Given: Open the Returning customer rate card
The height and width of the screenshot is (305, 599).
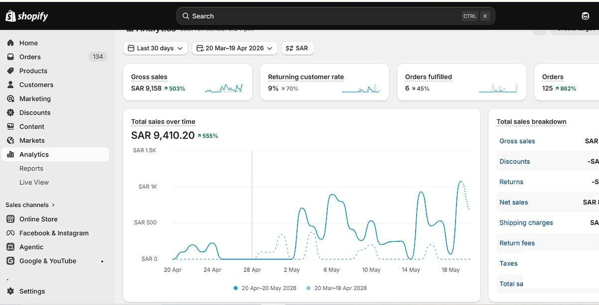Looking at the screenshot, I should [325, 82].
